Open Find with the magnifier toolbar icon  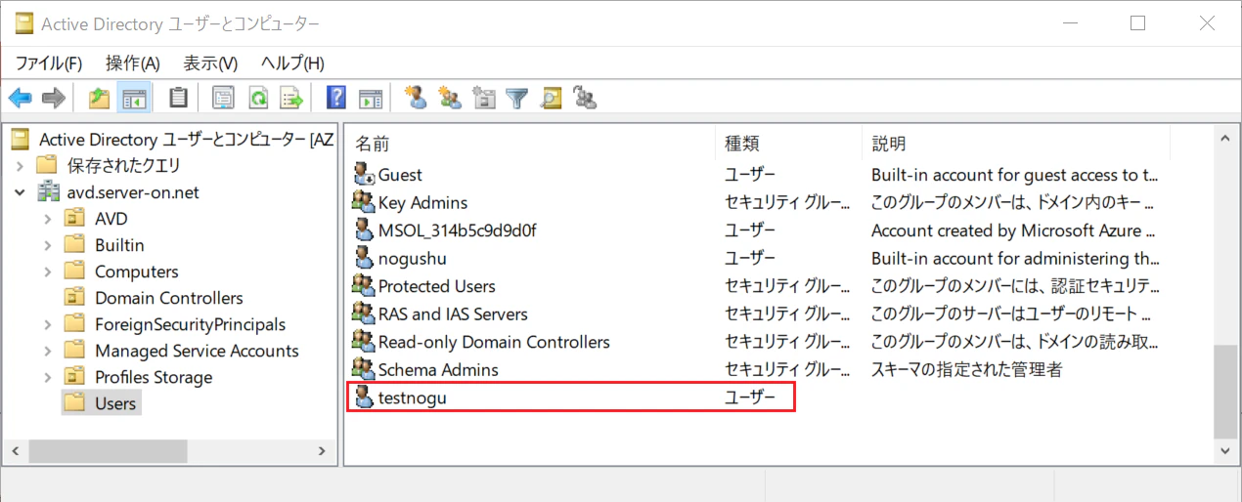tap(551, 98)
